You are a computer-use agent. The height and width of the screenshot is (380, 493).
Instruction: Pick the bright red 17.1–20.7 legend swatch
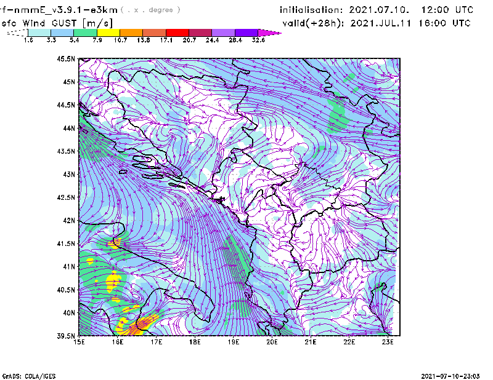click(177, 33)
